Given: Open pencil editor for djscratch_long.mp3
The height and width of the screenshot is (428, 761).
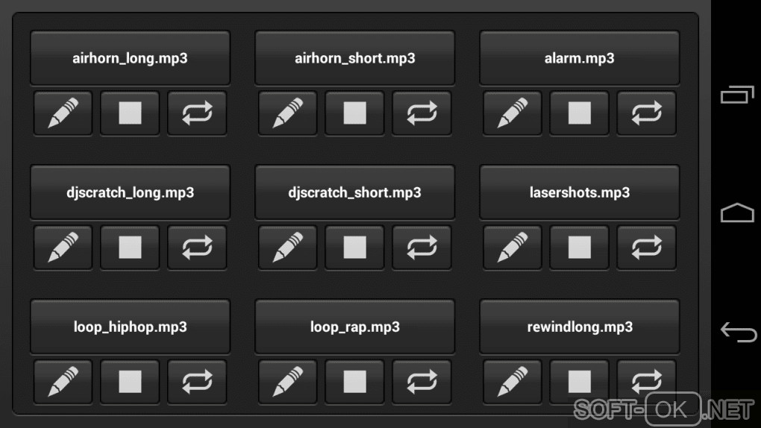Looking at the screenshot, I should [63, 248].
